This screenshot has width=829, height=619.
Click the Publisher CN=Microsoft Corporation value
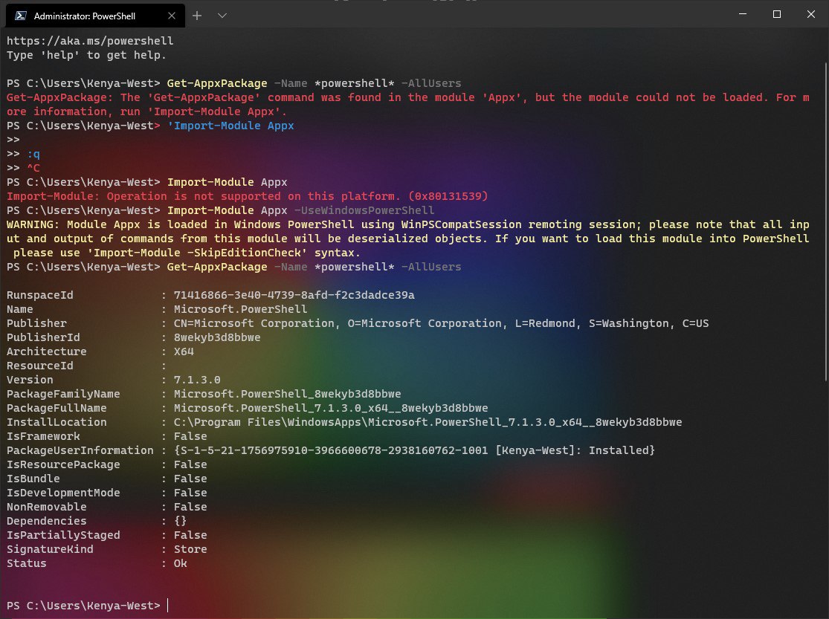tap(441, 323)
